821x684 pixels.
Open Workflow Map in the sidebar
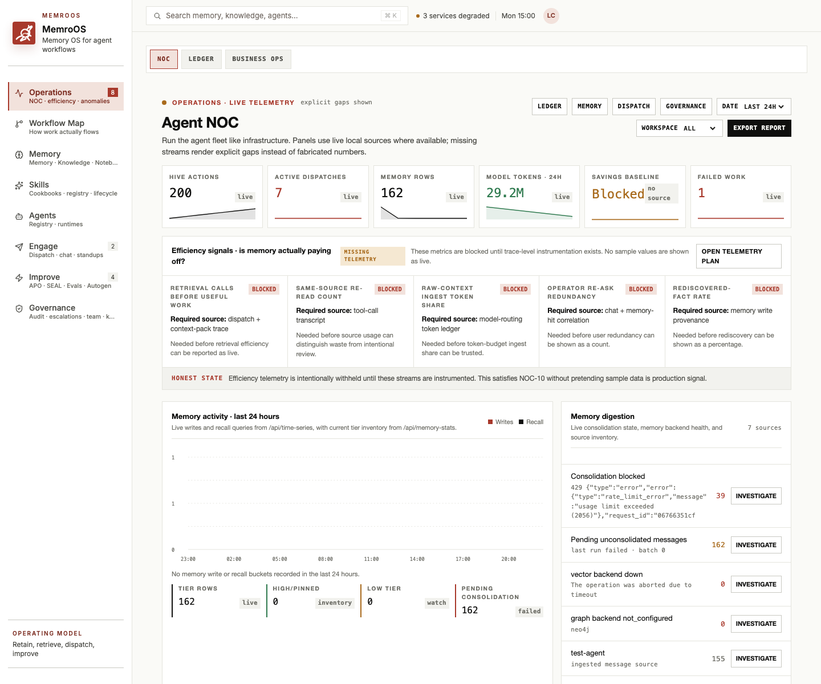click(x=66, y=127)
